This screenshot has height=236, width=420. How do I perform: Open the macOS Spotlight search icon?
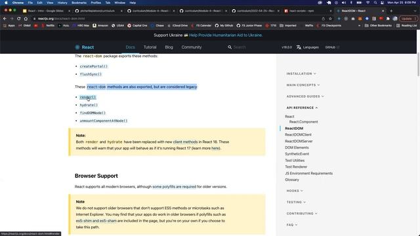(x=375, y=3)
